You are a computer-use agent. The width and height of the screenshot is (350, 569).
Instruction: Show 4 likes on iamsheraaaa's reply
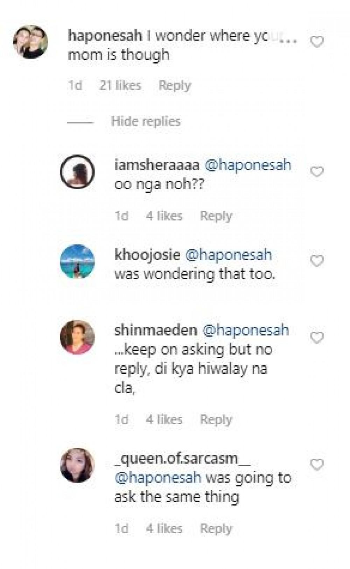(x=164, y=216)
